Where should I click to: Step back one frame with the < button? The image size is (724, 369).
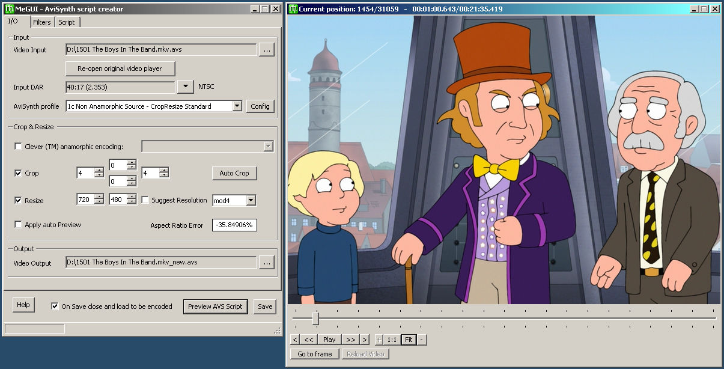[x=294, y=340]
